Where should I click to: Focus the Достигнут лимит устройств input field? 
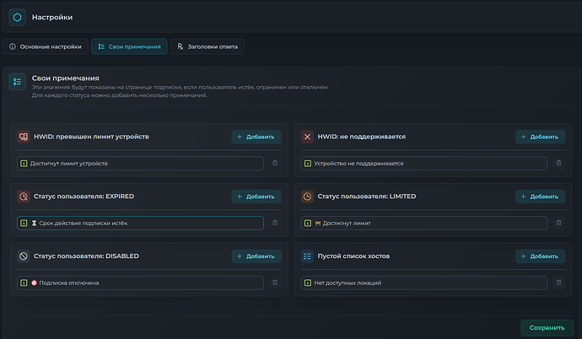coord(140,164)
